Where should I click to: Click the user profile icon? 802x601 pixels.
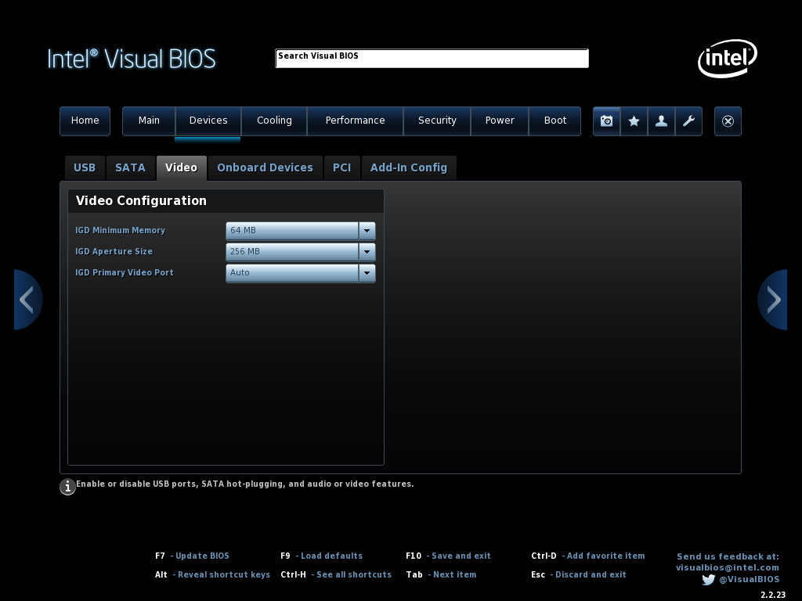(661, 121)
